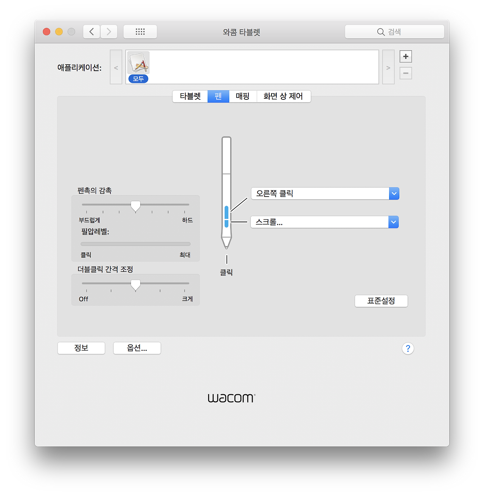The height and width of the screenshot is (496, 484).
Task: Click the magnifying glass in the search field
Action: point(381,32)
